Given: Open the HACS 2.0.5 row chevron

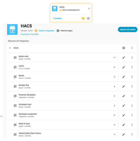Looking at the screenshot, I should tap(115, 67).
